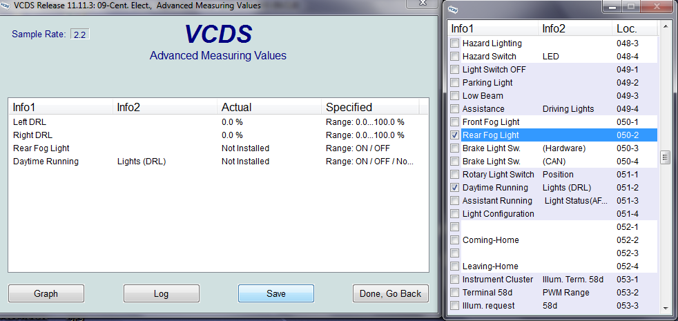Click the 053-3 location cell
The height and width of the screenshot is (321, 678).
627,306
